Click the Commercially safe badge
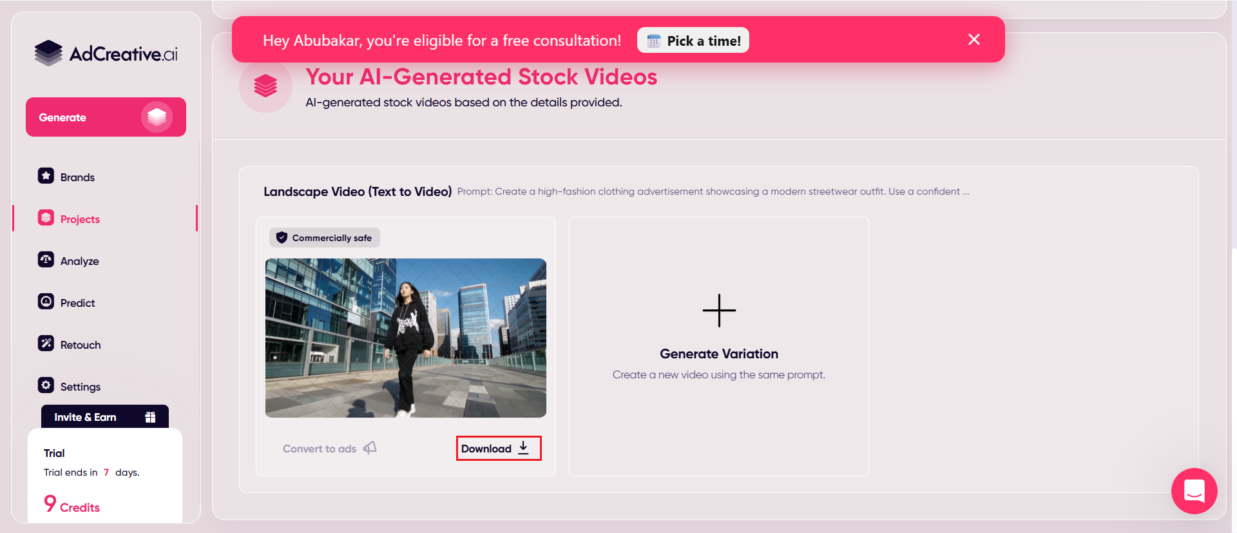Screen dimensions: 1237x533 [x=325, y=238]
